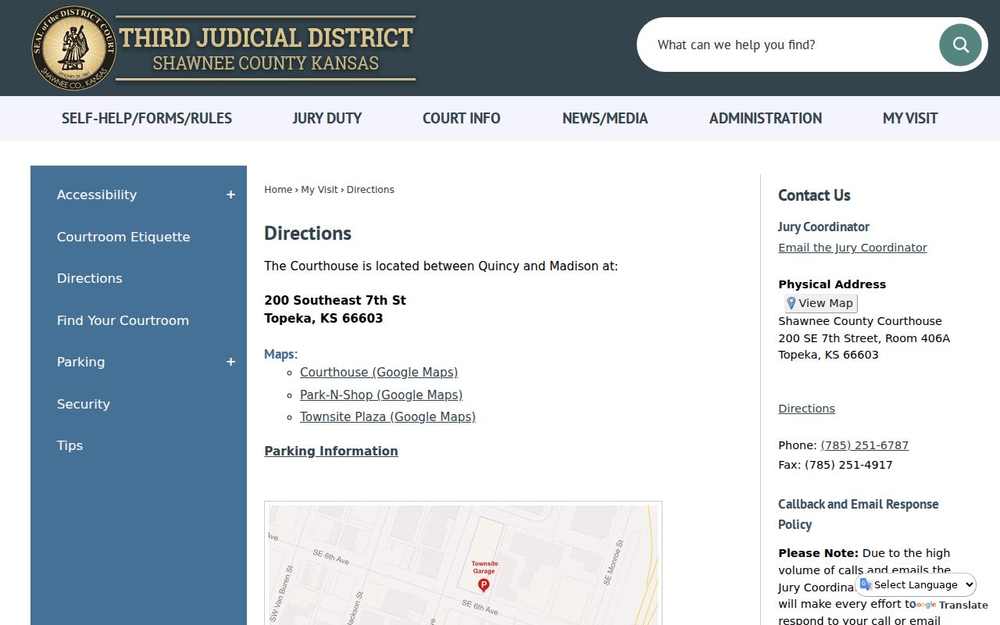Click the phone number (785) 251-6787
Viewport: 1000px width, 625px height.
click(864, 445)
